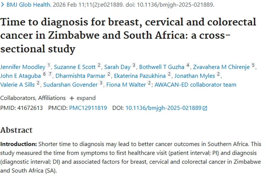Open author Jennifer Moodley's profile link
Viewport: 266px width, 177px height.
pos(23,67)
